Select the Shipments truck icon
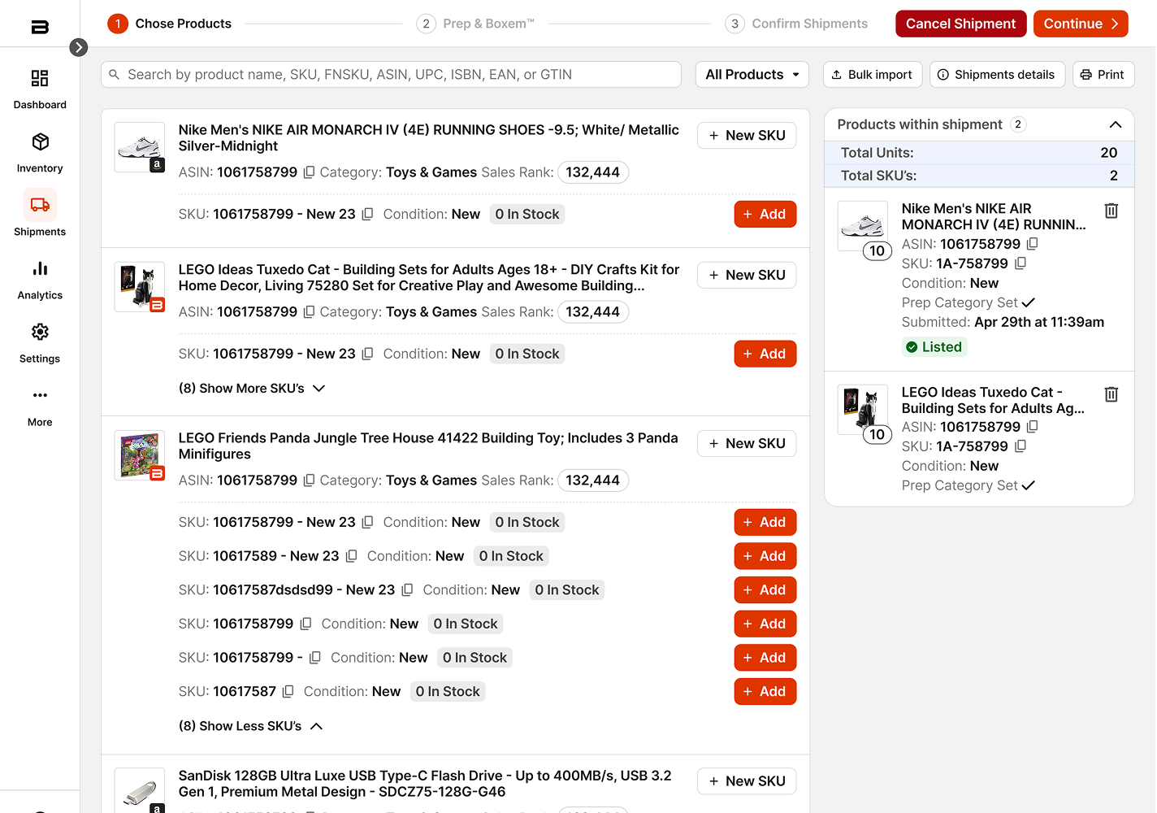 tap(40, 205)
